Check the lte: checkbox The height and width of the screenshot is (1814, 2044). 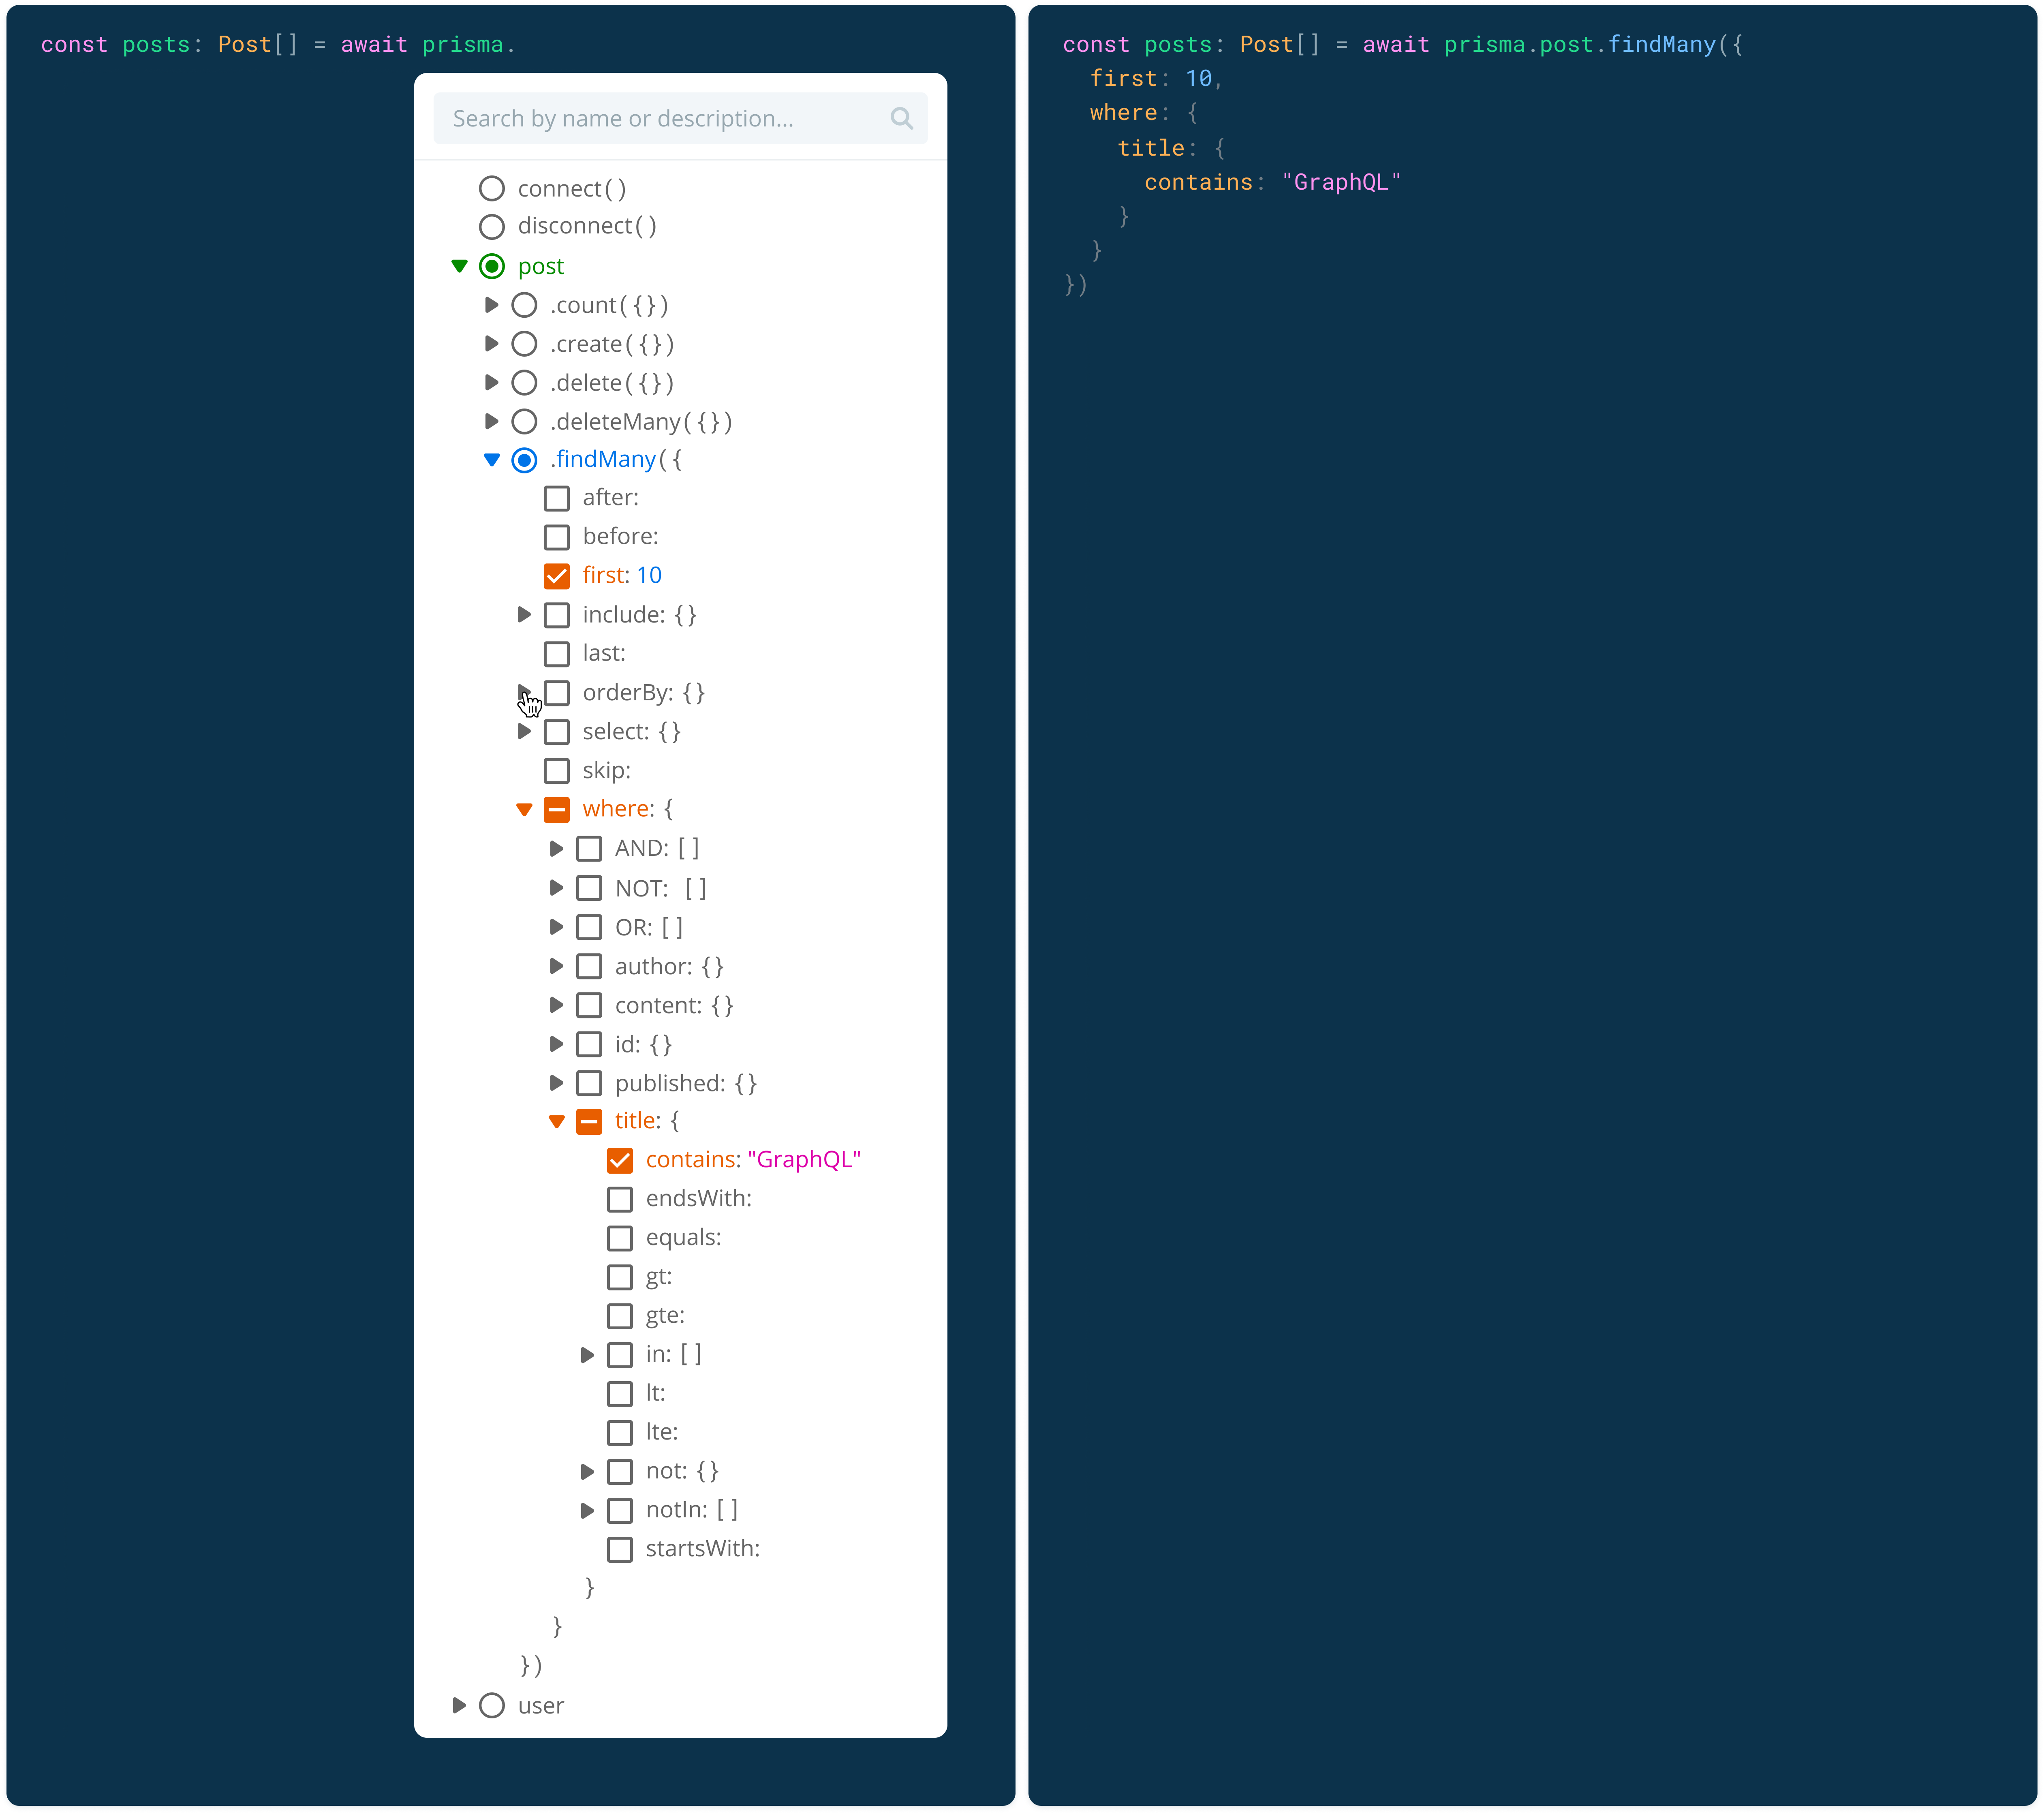point(620,1433)
